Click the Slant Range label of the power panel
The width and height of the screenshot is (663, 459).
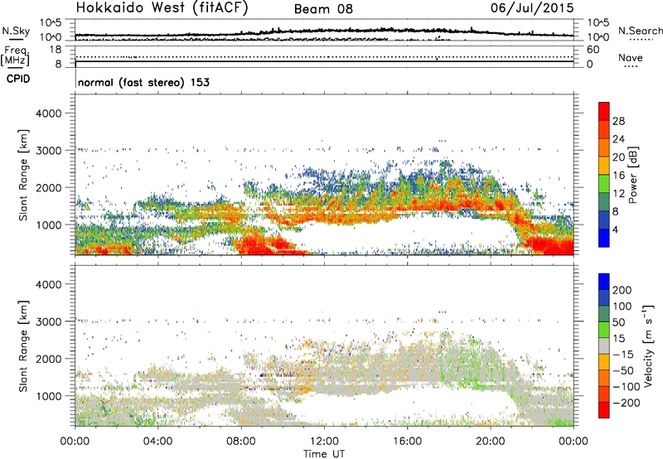pos(23,175)
